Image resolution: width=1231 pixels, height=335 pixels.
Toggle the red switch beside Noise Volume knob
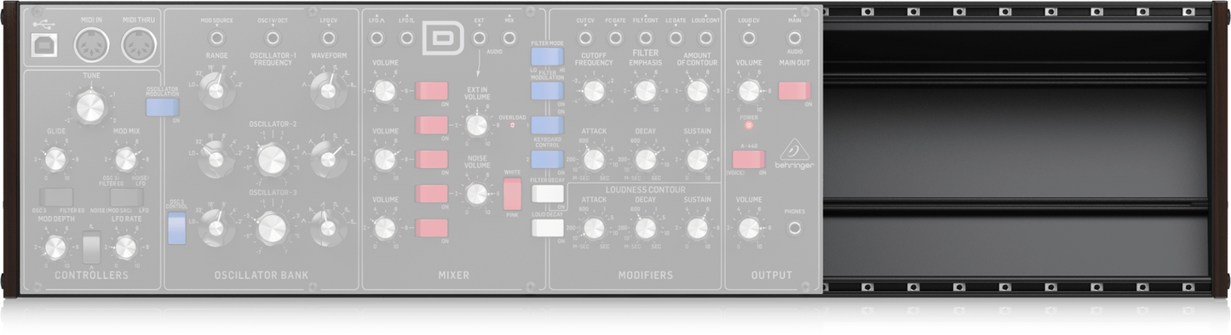coord(432,194)
